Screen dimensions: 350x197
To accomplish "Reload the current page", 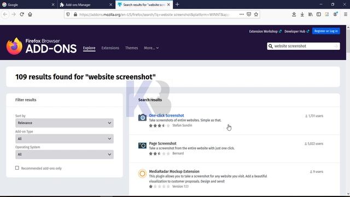I will point(22,14).
